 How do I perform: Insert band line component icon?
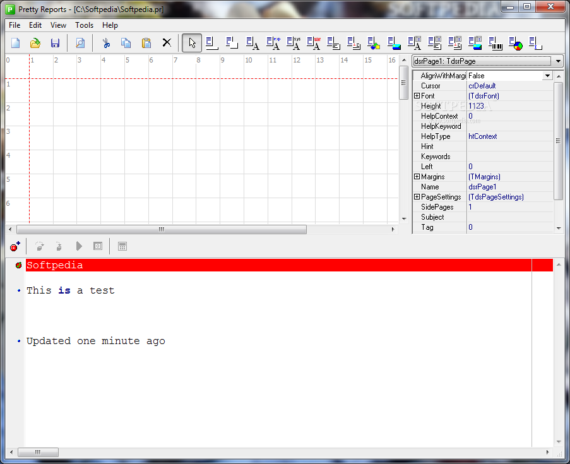click(212, 44)
